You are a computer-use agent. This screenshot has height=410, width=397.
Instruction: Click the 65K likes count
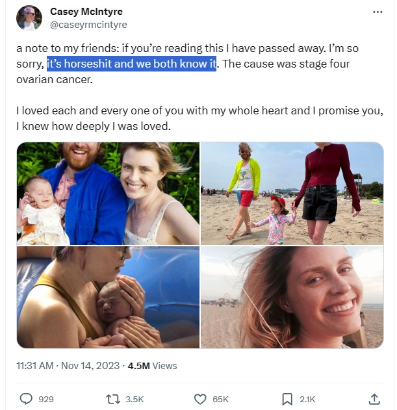[x=221, y=399]
